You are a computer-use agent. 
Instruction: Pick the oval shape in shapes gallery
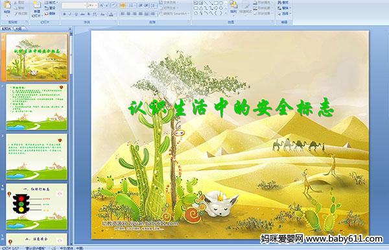click(220, 3)
